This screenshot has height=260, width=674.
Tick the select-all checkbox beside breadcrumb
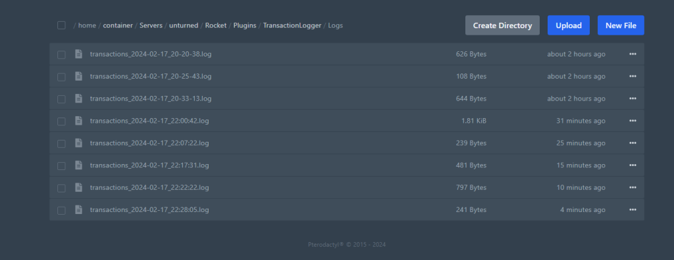pos(61,26)
